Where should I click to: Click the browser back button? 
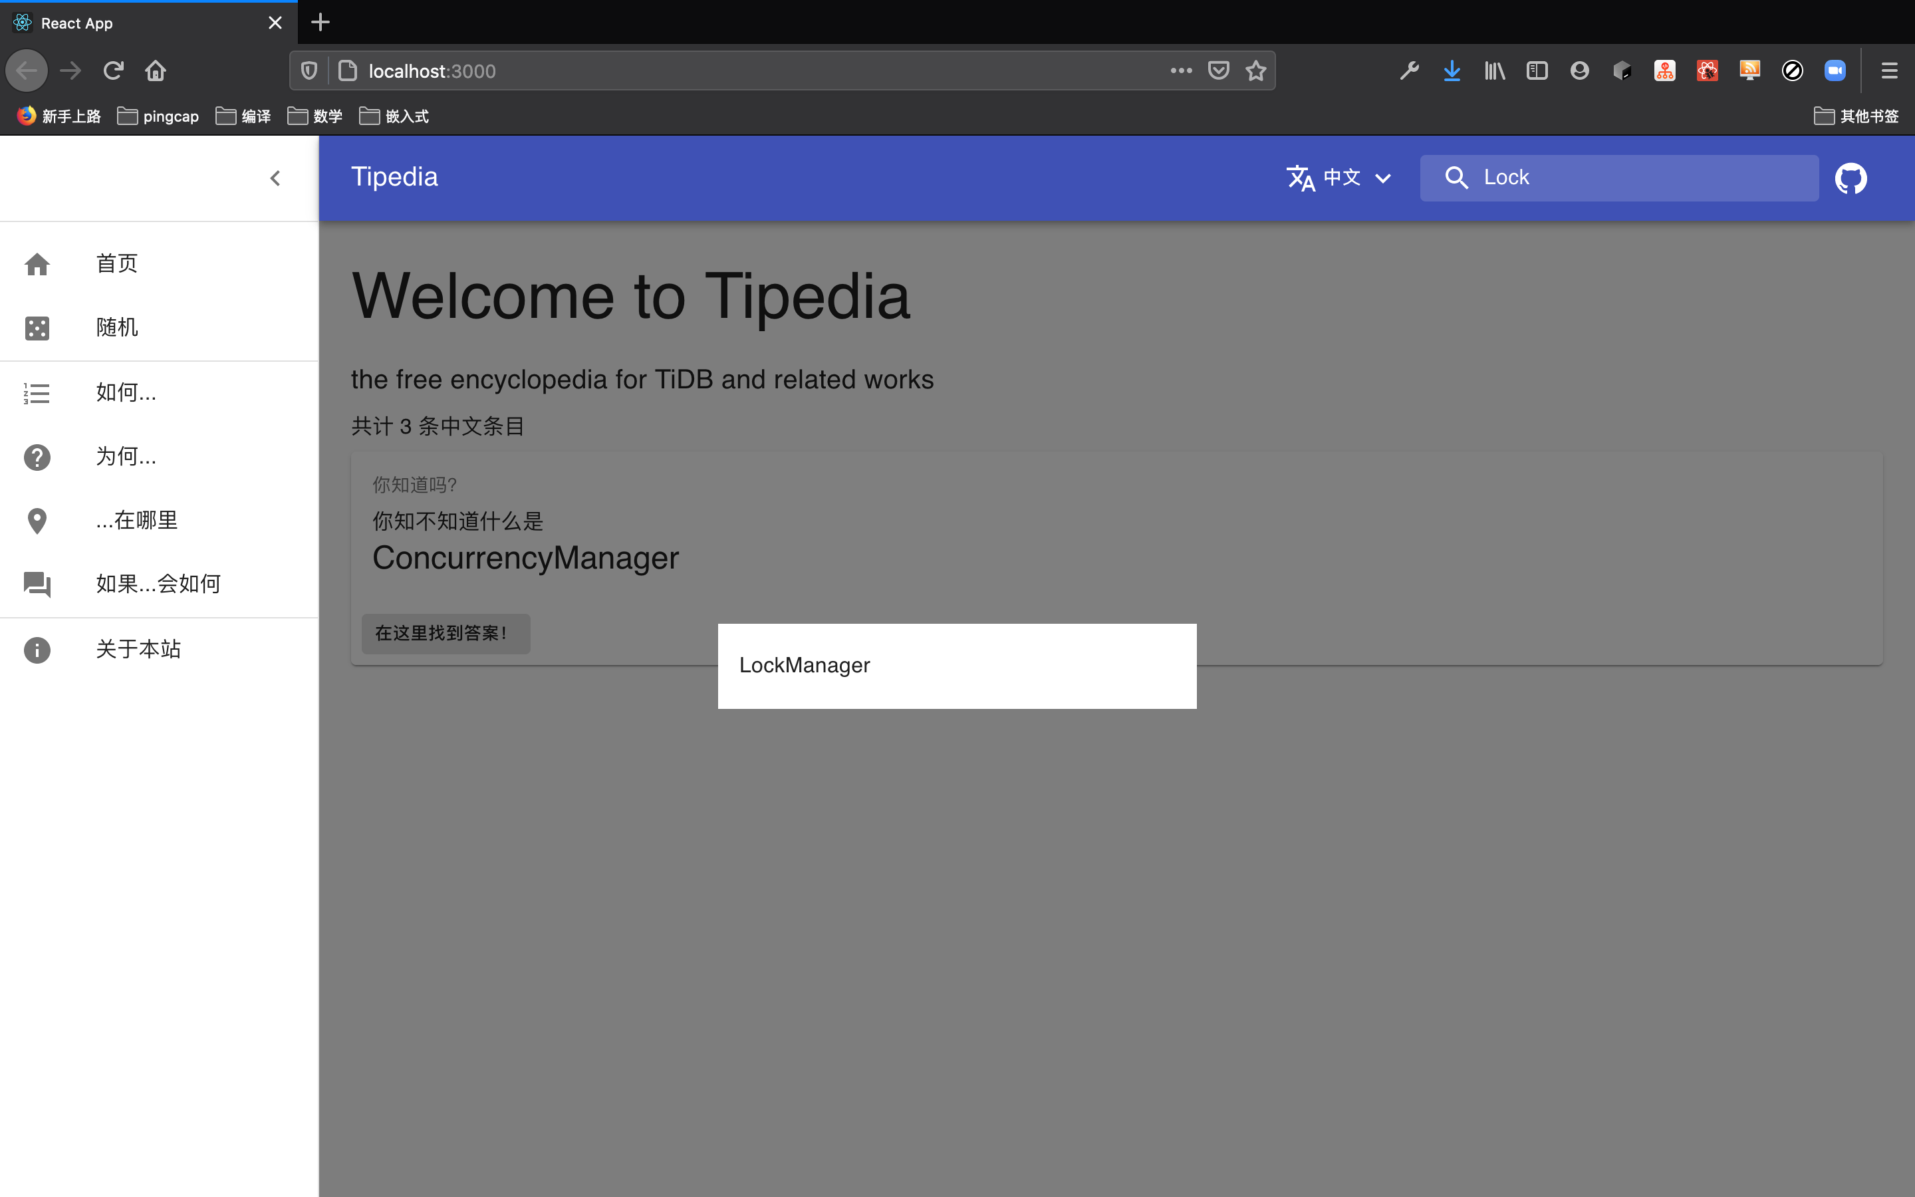click(x=27, y=71)
